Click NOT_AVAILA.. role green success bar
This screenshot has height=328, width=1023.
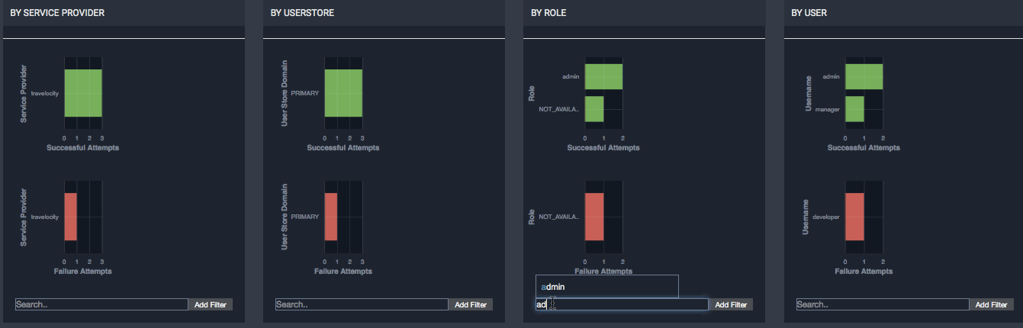594,109
